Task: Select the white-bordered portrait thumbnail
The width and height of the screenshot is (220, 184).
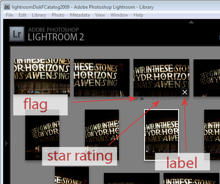Action: click(x=162, y=135)
